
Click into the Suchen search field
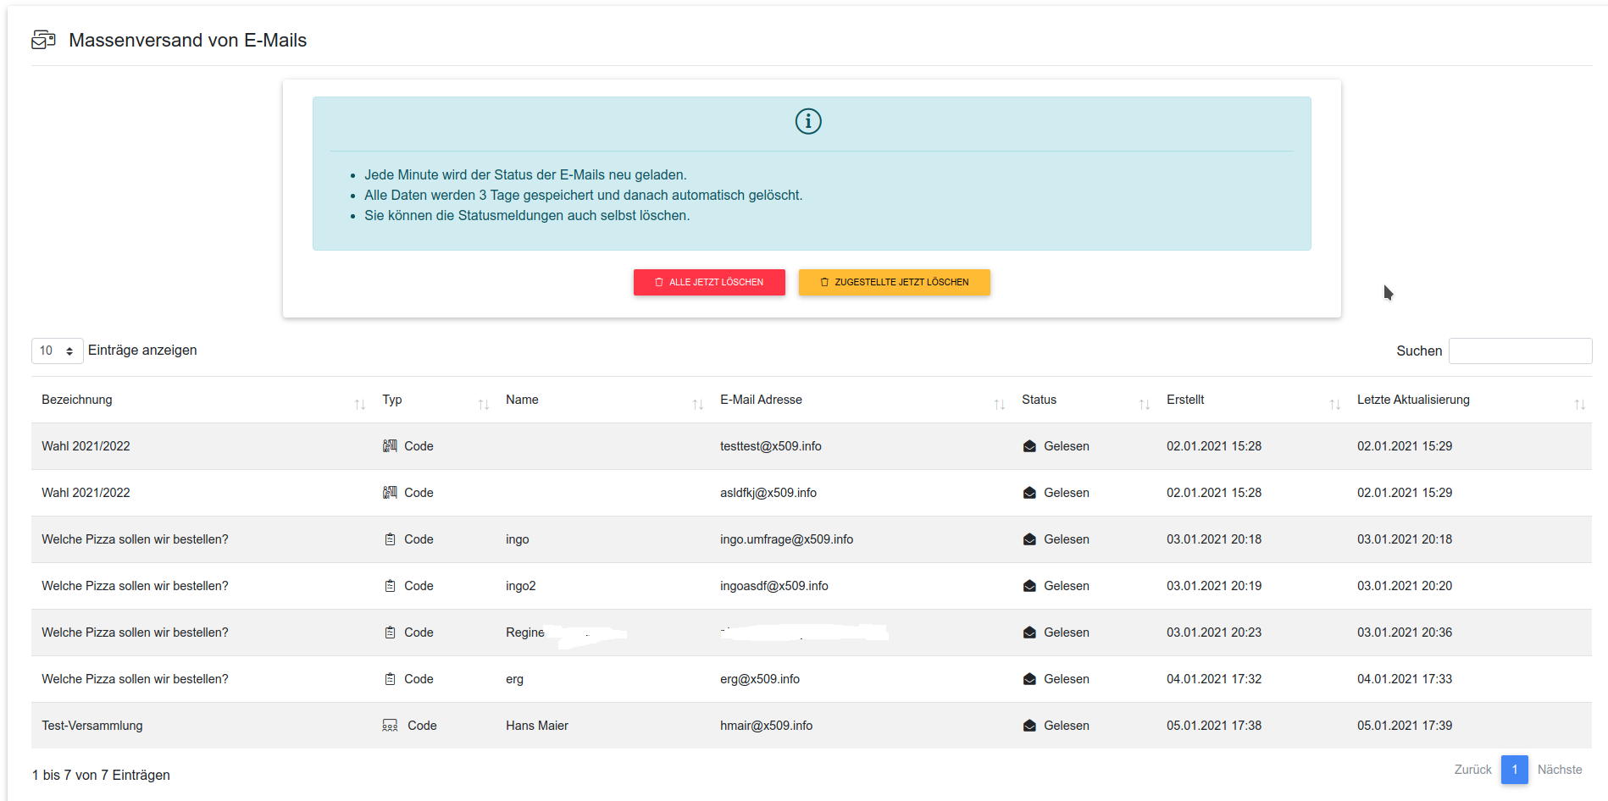point(1520,351)
